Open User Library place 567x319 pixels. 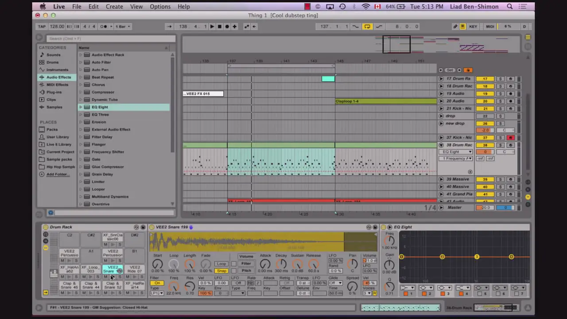58,137
